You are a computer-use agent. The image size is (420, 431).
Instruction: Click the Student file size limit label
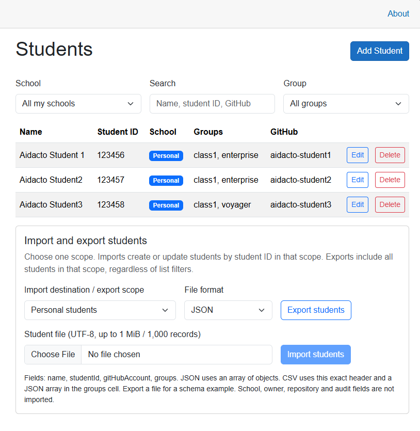click(112, 334)
